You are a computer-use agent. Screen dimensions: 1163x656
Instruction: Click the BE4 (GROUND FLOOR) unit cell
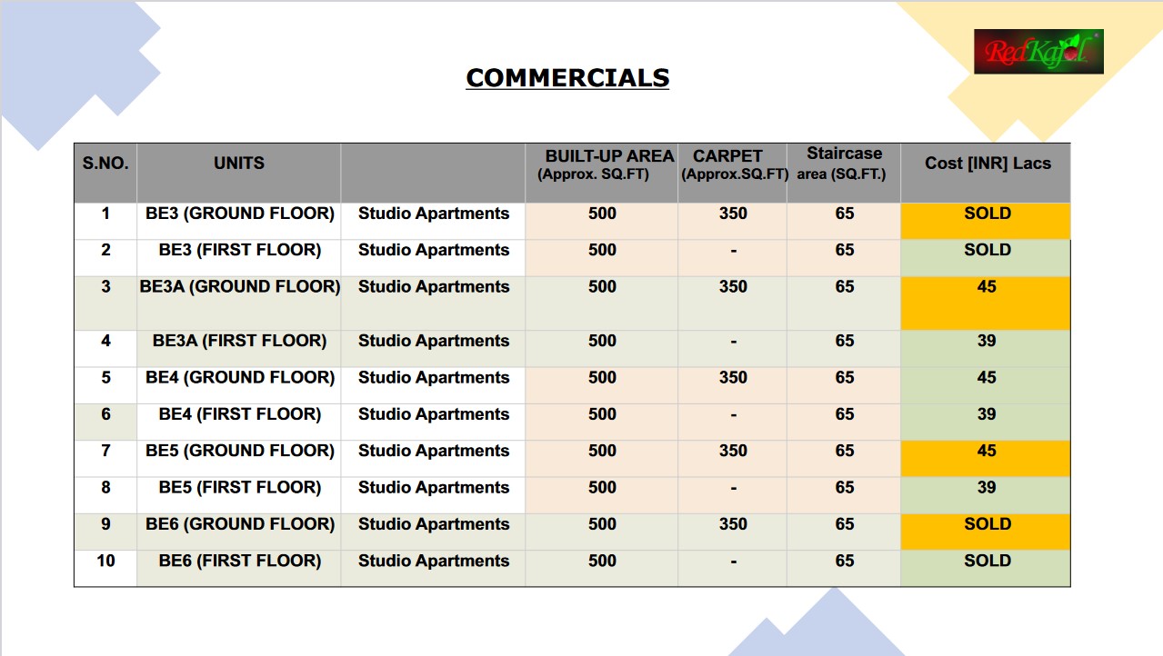pyautogui.click(x=239, y=377)
